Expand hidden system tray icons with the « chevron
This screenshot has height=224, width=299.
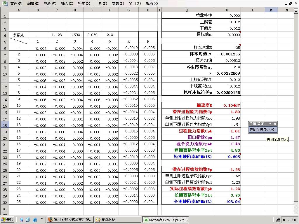(284, 220)
